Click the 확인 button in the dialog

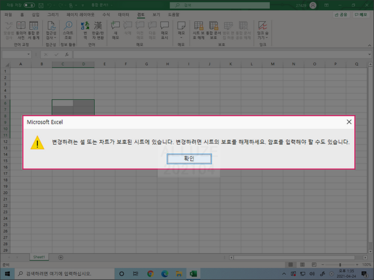pyautogui.click(x=189, y=159)
